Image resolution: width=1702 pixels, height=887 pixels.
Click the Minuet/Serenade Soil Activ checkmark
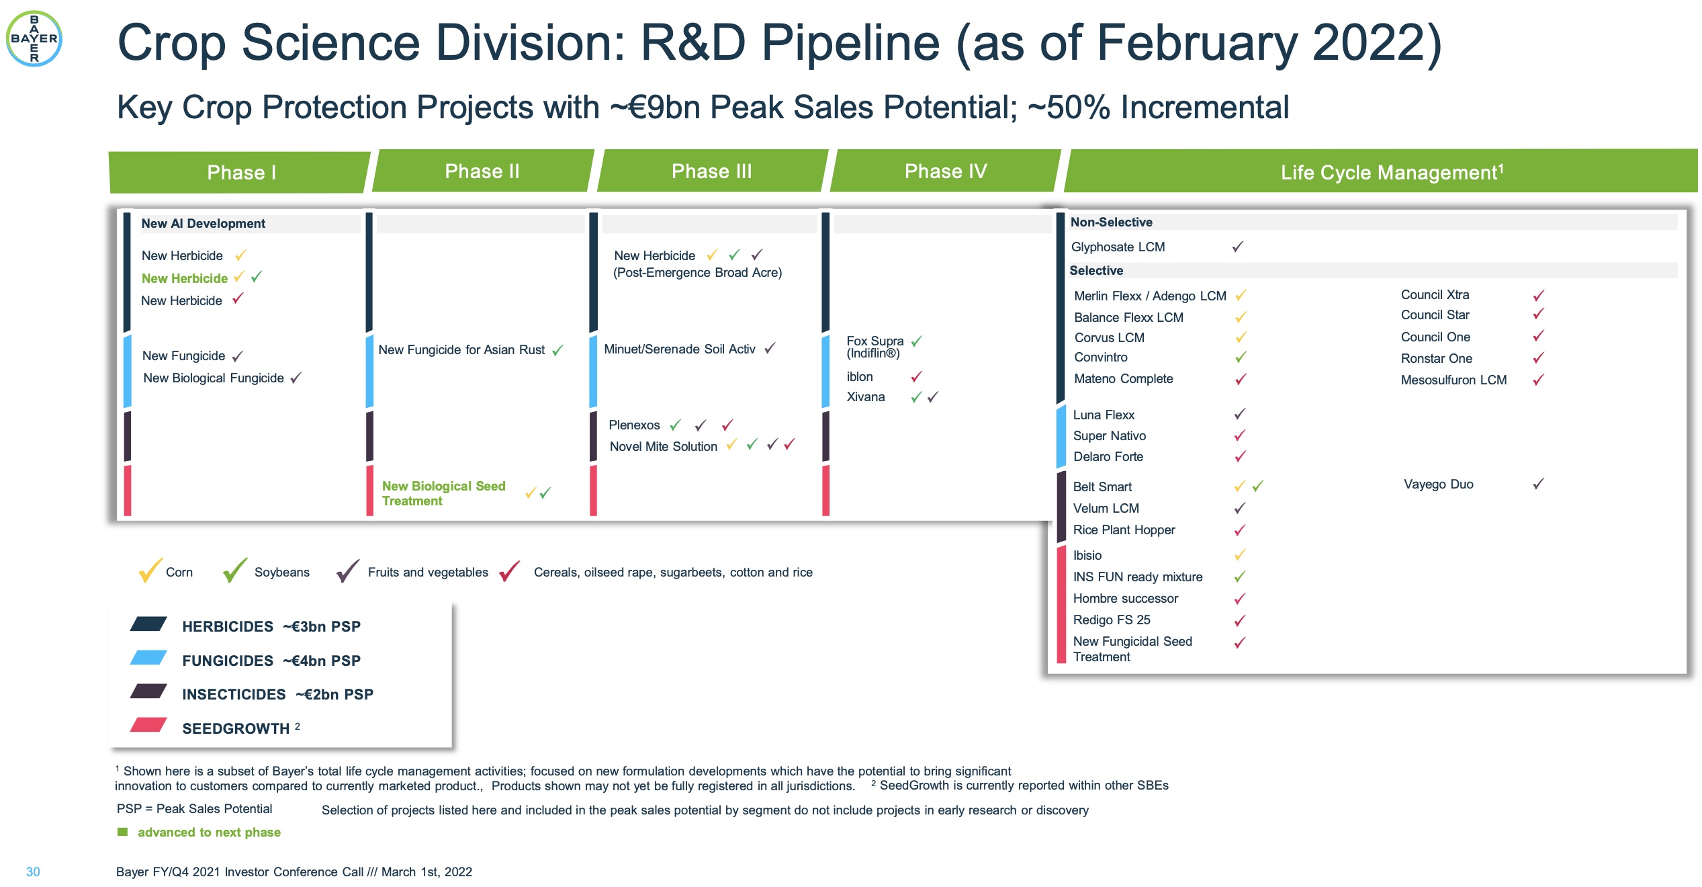coord(770,348)
